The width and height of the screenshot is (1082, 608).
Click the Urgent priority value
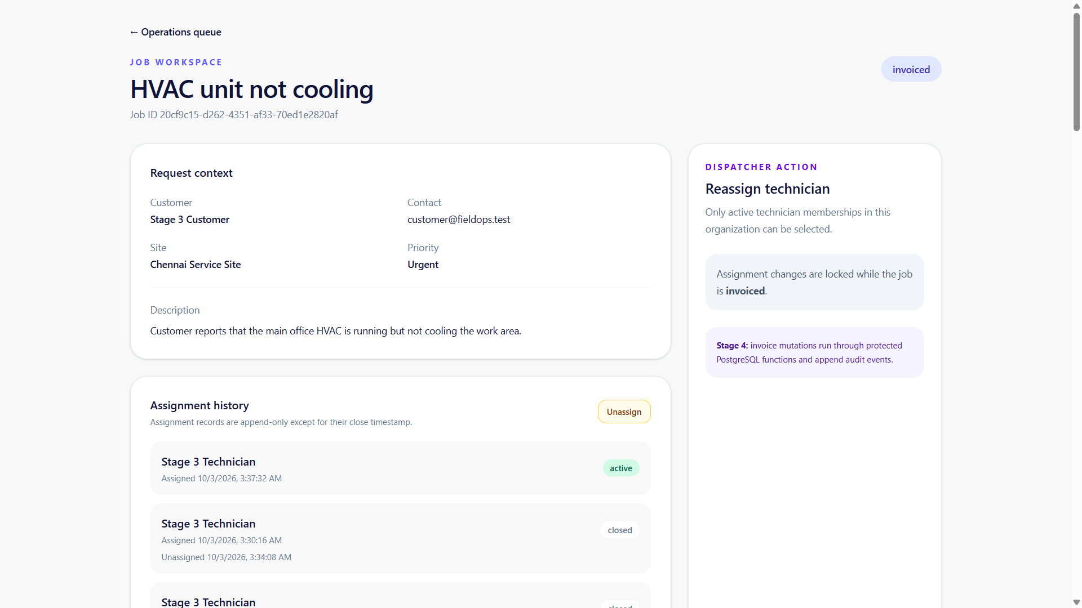point(423,265)
